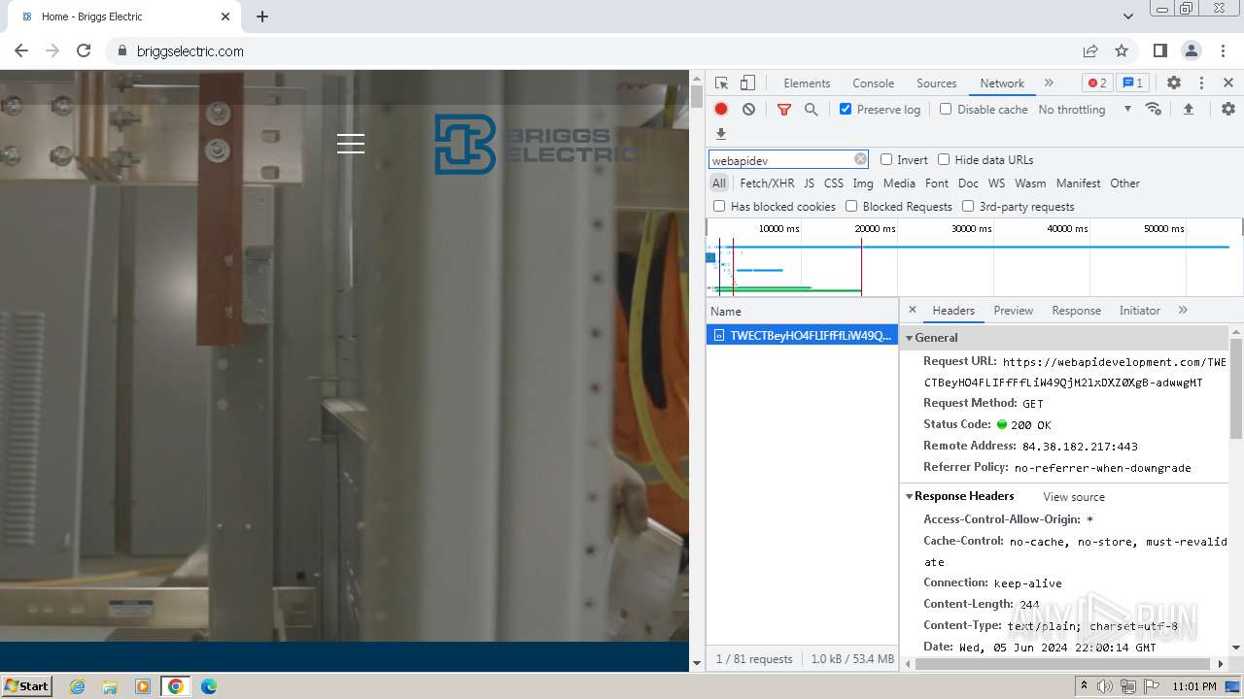Switch to the Elements panel

(807, 83)
